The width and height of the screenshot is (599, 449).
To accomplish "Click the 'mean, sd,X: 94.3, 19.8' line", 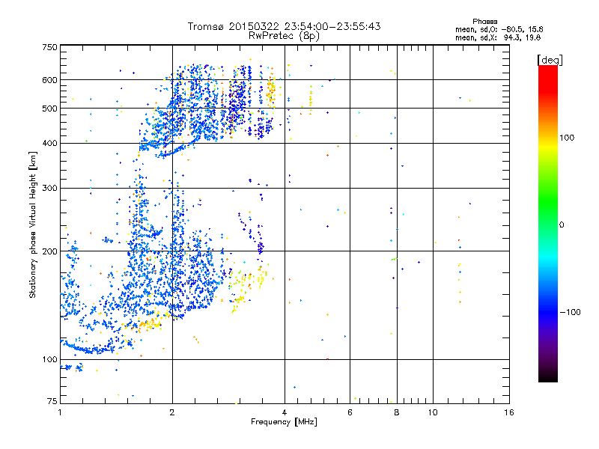I will [x=498, y=37].
